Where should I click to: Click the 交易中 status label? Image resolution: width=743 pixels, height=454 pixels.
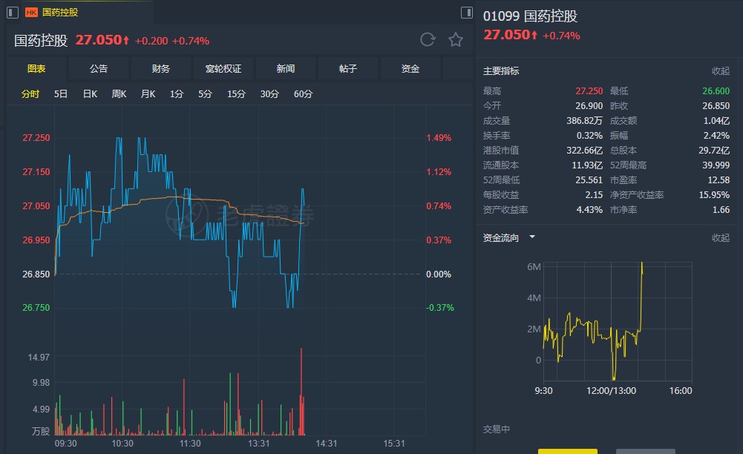(x=496, y=430)
